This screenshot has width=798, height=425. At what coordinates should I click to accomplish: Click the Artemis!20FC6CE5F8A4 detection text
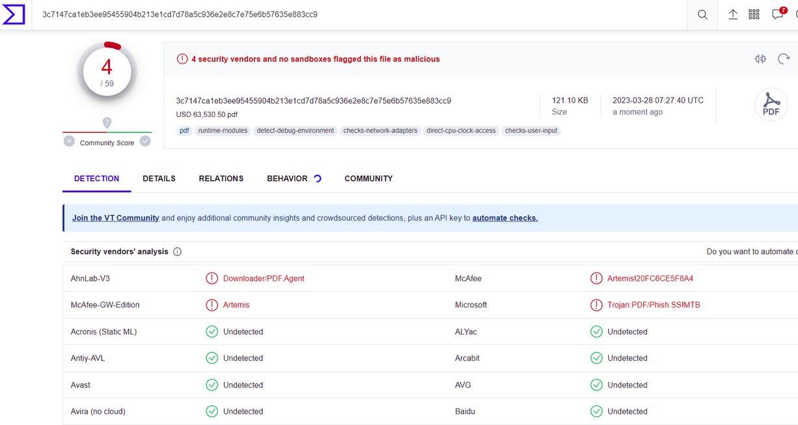650,278
